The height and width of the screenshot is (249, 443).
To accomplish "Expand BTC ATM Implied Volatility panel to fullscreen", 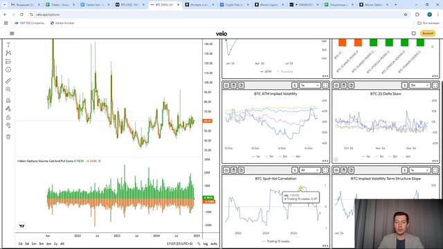I will click(325, 85).
